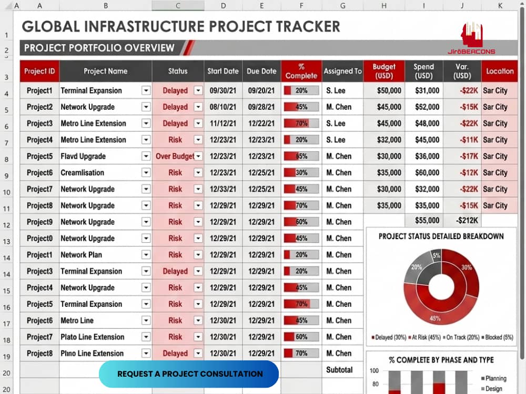Click the Project Name table header

[x=106, y=71]
